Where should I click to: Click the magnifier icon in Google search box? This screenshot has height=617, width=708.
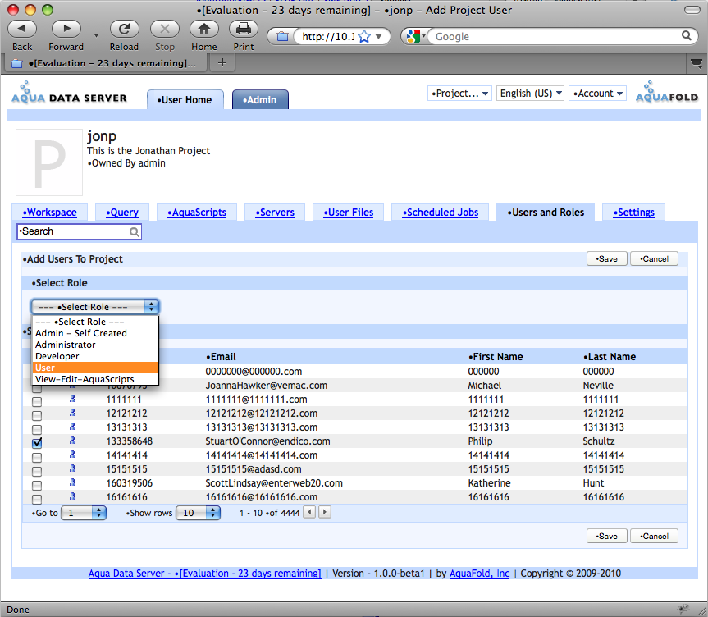point(686,35)
